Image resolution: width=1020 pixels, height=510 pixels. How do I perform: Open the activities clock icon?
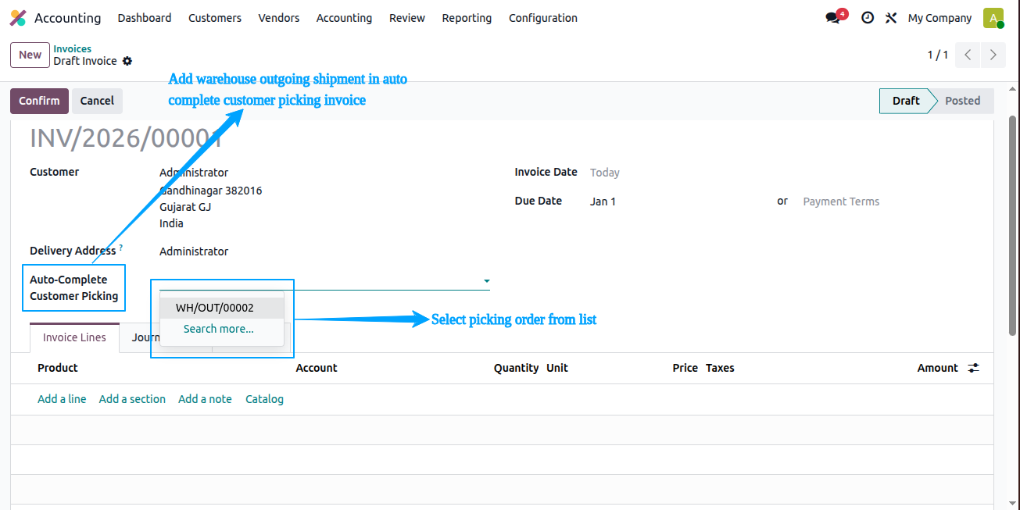point(868,18)
